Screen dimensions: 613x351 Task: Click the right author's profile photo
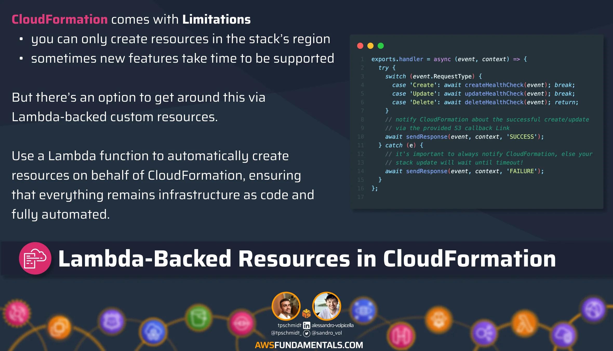click(x=327, y=306)
